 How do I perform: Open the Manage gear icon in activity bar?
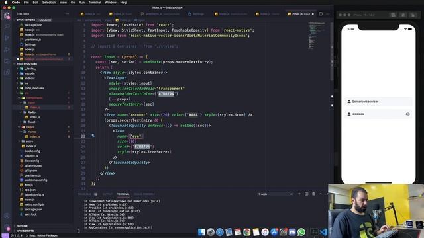[x=7, y=227]
